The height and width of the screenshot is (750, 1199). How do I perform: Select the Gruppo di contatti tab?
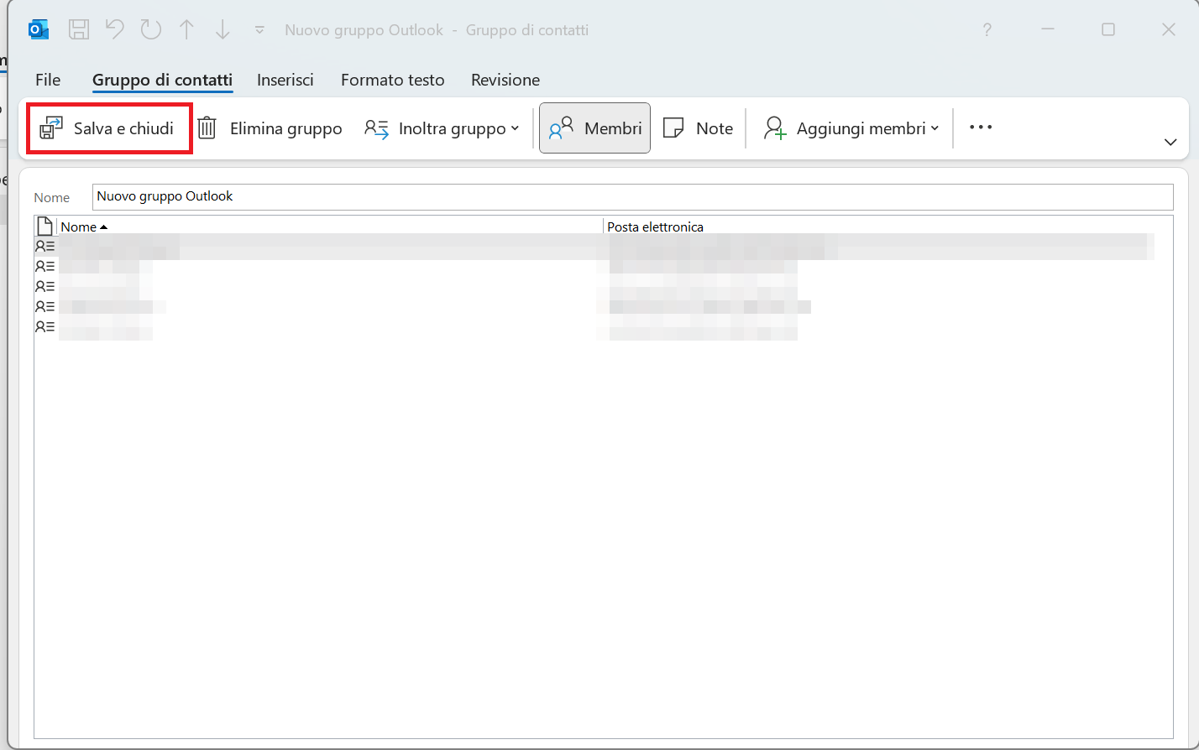point(162,80)
